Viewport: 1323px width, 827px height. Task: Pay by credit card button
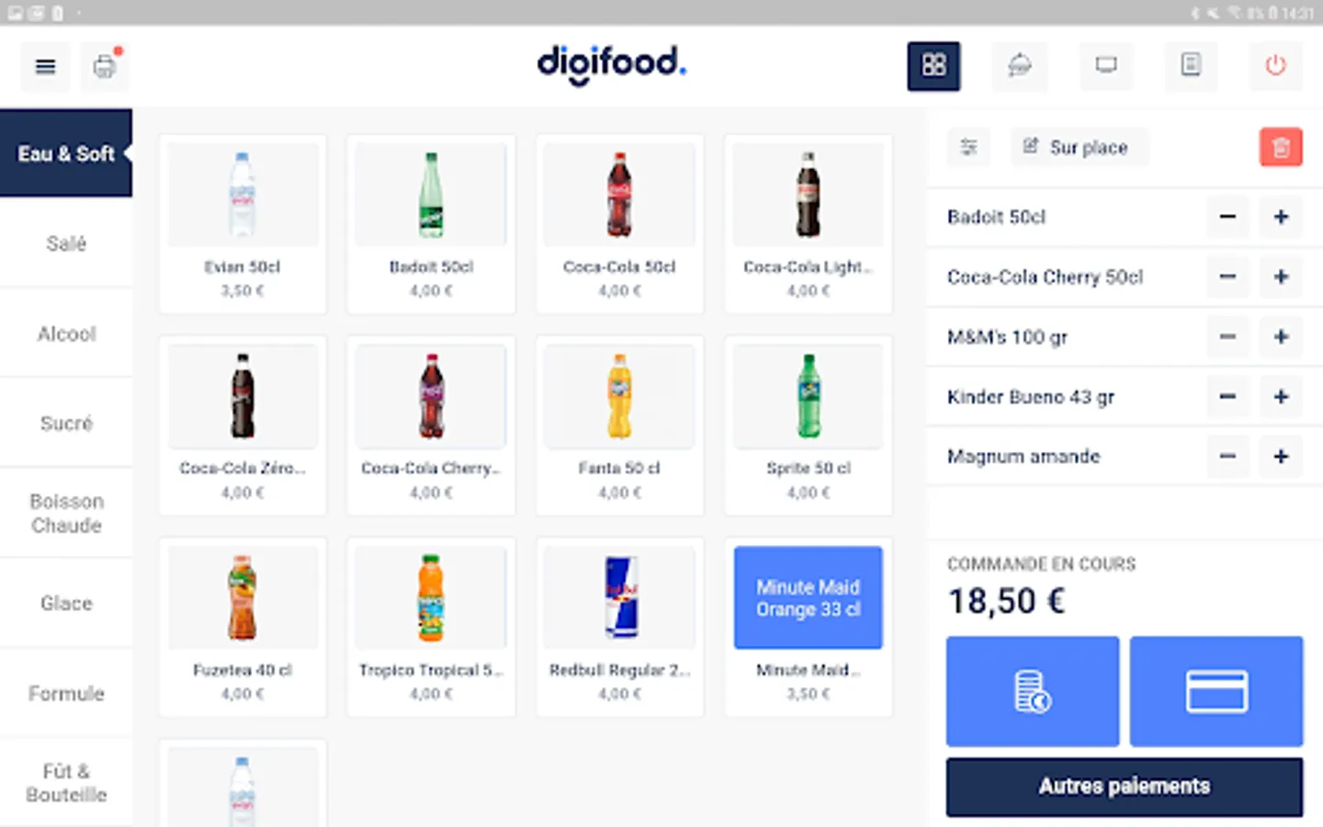click(x=1216, y=691)
